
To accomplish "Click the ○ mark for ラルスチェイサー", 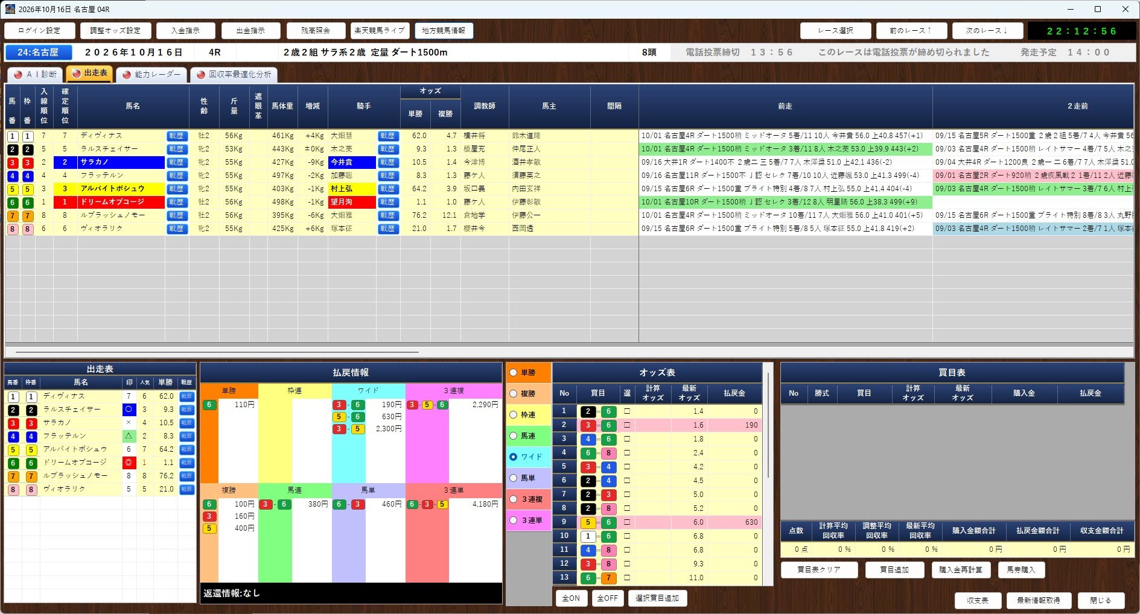I will [128, 410].
